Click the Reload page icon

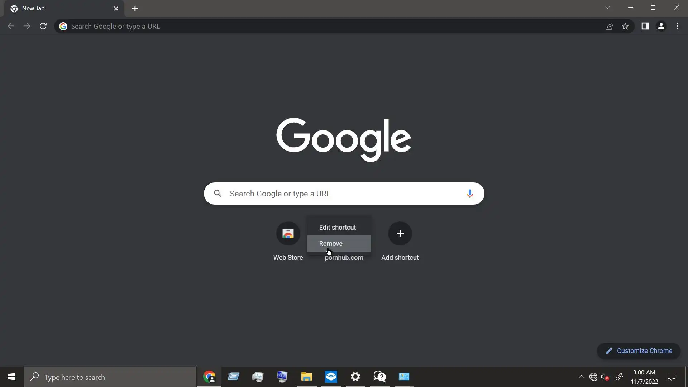click(43, 26)
